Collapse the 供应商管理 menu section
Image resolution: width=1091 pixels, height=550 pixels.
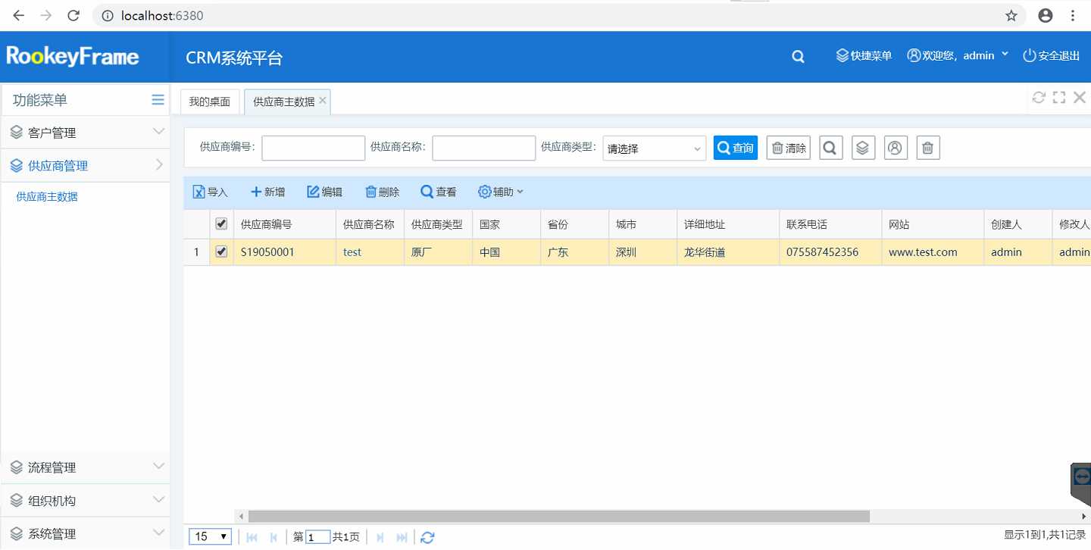tap(85, 165)
